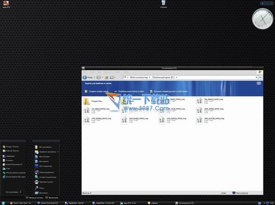
Task: Expand All Programs in Start menu
Action: [14, 192]
